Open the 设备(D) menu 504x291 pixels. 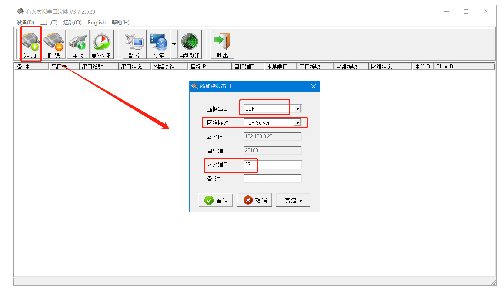tap(25, 23)
